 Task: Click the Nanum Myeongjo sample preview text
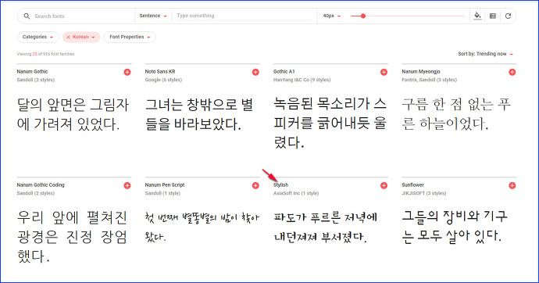click(456, 114)
